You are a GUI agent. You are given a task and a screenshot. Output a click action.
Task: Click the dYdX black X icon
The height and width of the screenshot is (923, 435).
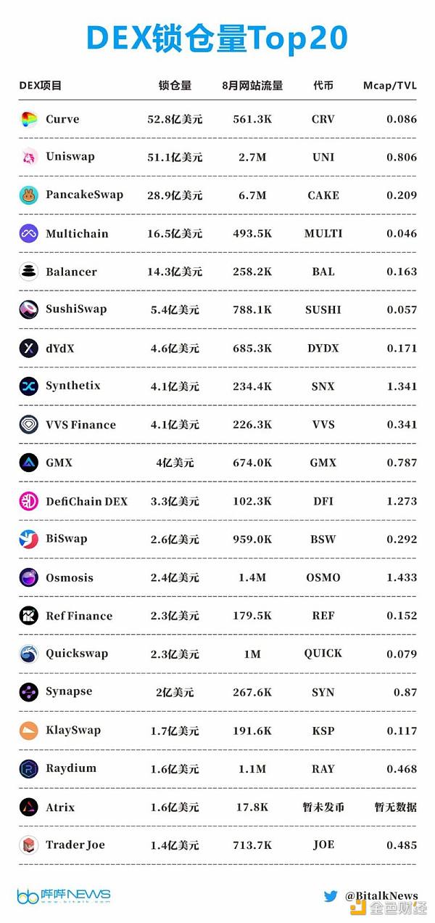[29, 349]
